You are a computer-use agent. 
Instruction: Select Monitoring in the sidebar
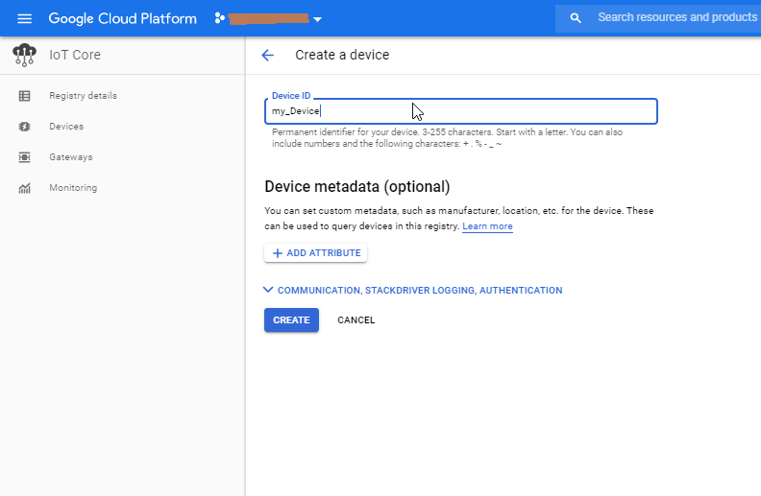tap(73, 188)
